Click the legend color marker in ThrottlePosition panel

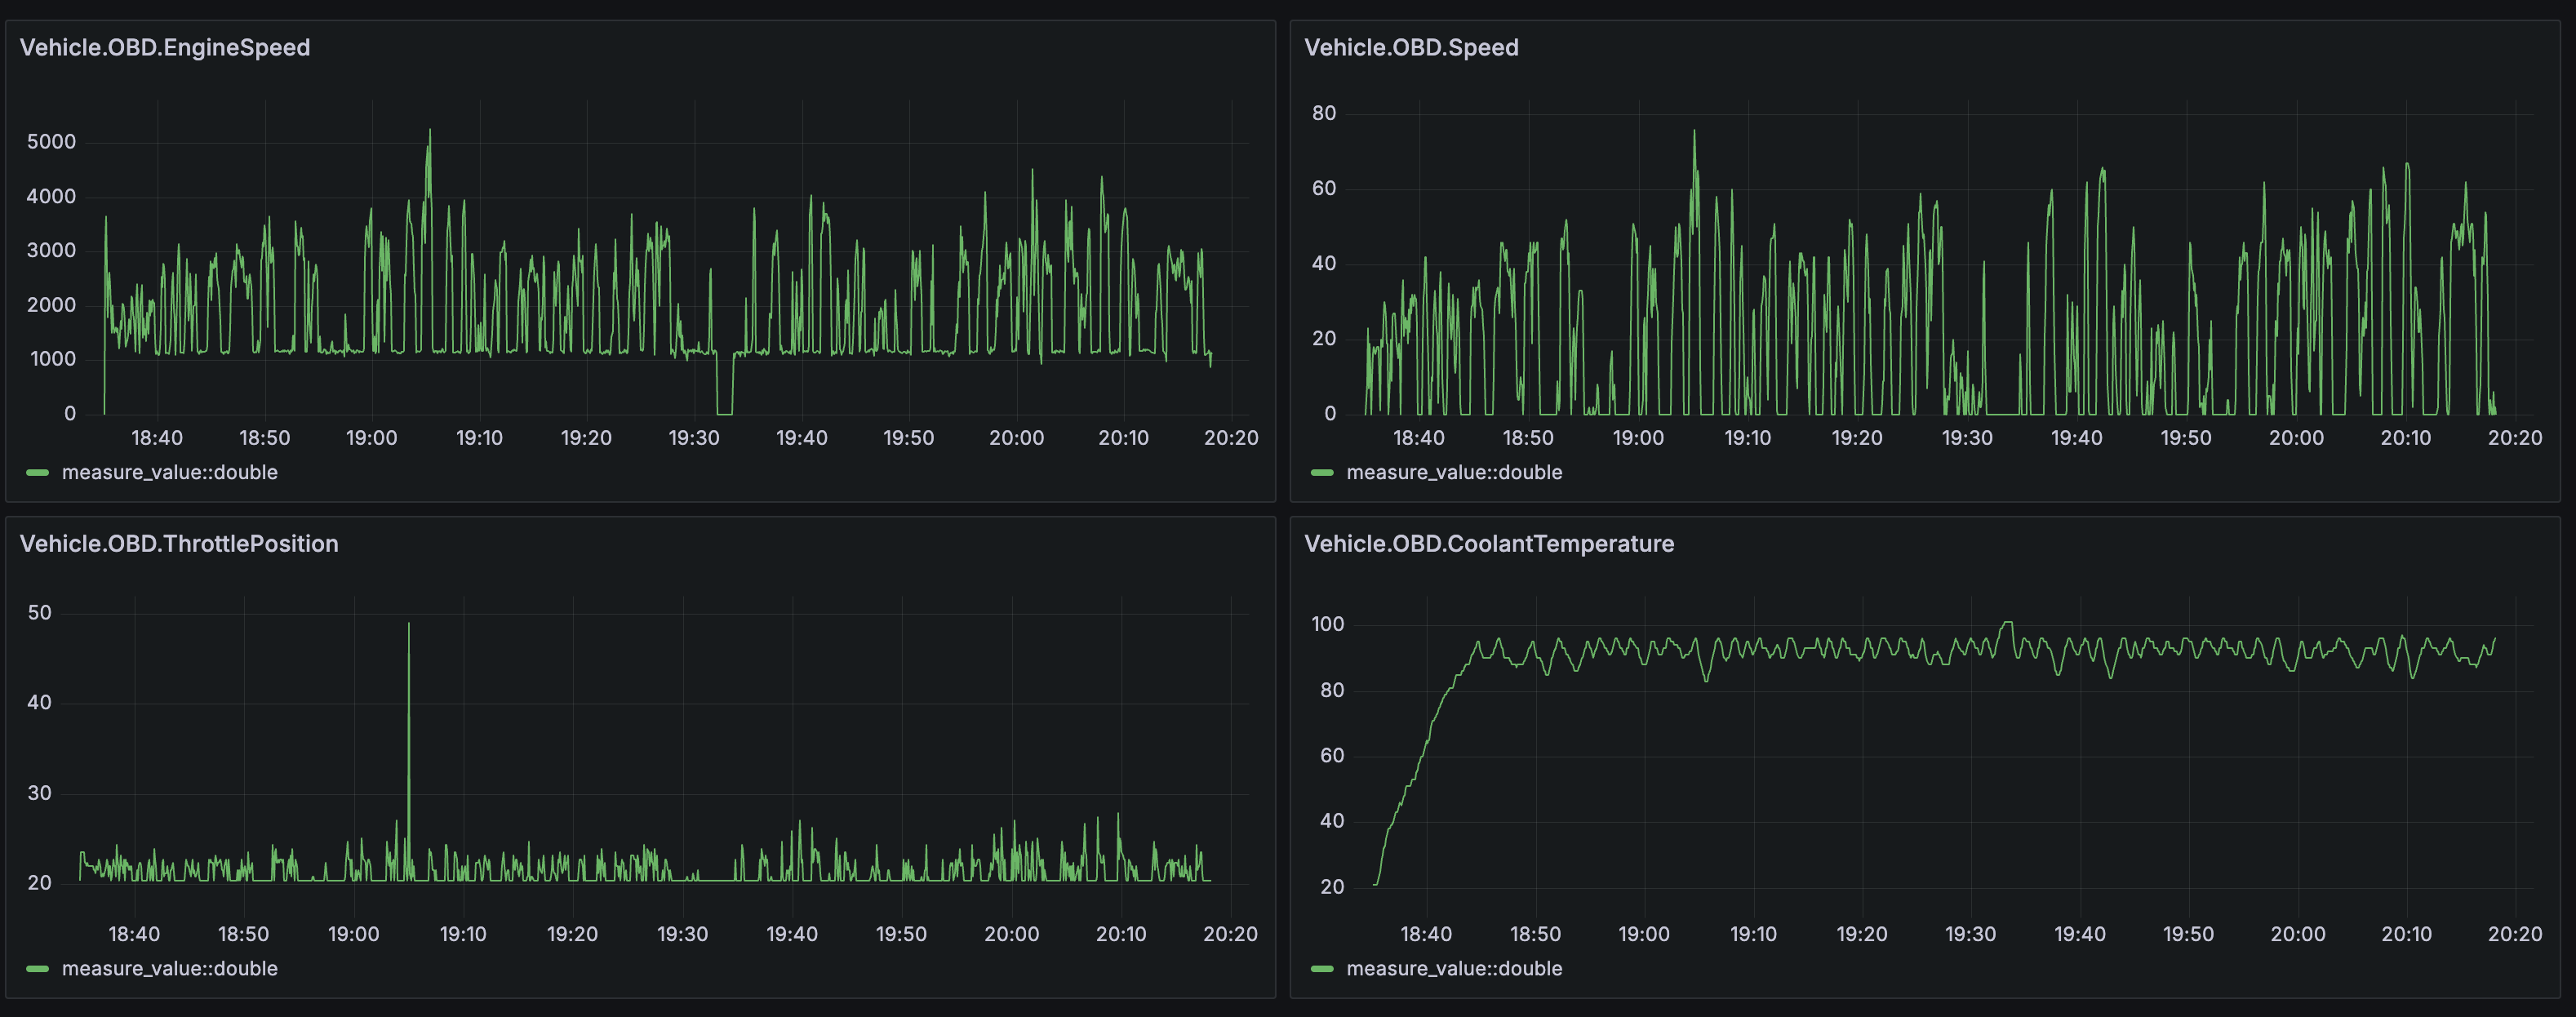tap(37, 968)
